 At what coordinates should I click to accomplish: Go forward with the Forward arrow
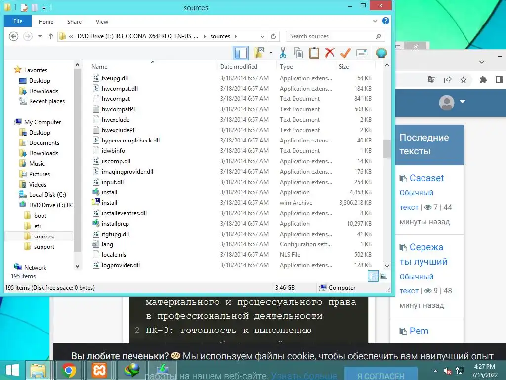[x=28, y=36]
